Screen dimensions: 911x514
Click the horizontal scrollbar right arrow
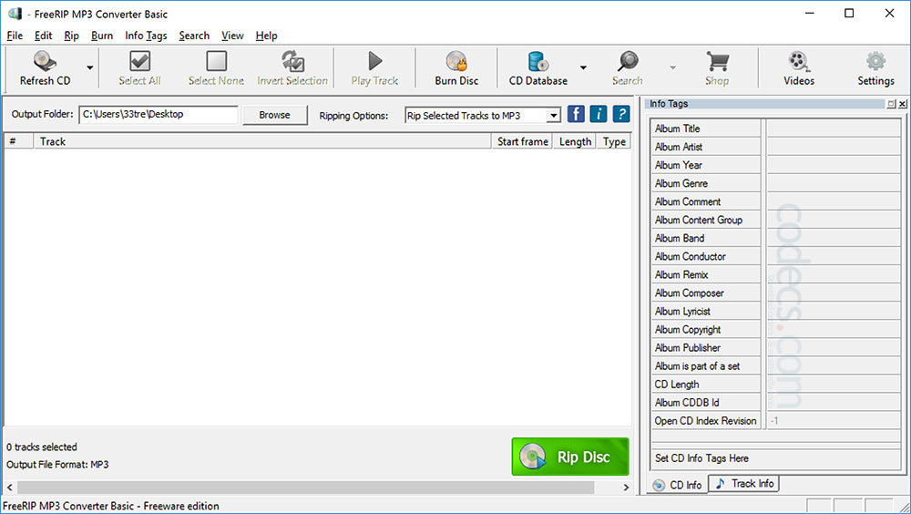click(x=626, y=488)
